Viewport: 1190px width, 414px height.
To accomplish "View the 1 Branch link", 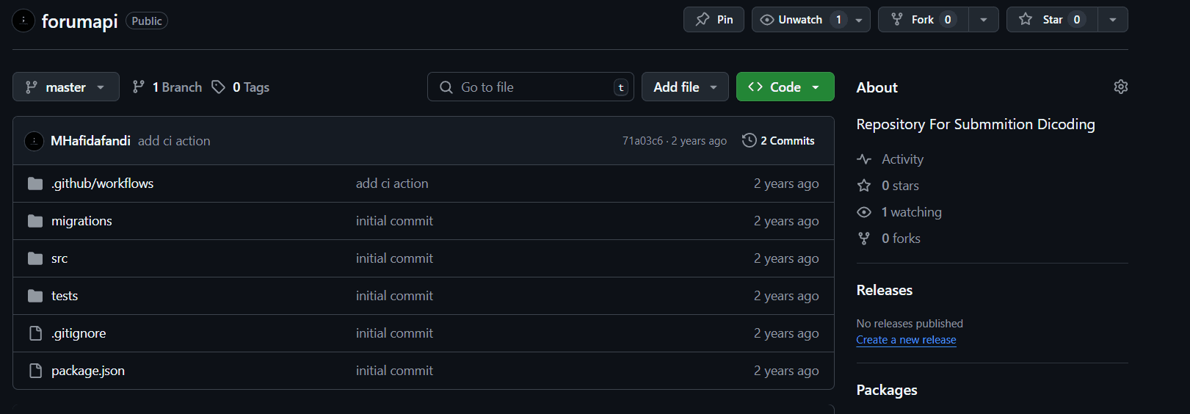I will [x=167, y=87].
